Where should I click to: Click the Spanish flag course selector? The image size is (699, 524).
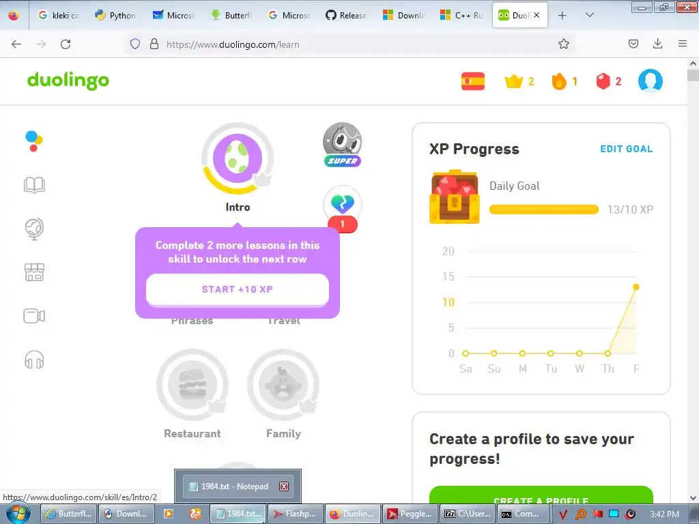pyautogui.click(x=472, y=81)
